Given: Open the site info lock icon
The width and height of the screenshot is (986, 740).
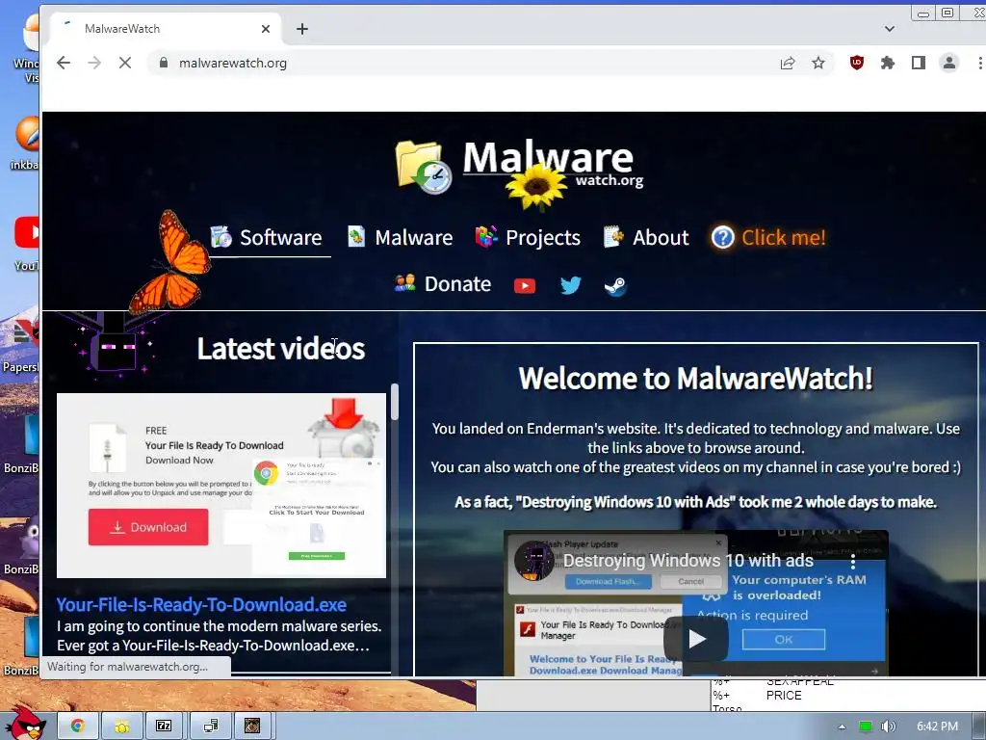Looking at the screenshot, I should [x=164, y=63].
